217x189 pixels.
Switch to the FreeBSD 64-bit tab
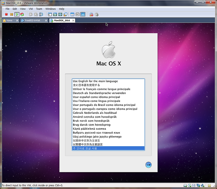click(32, 21)
